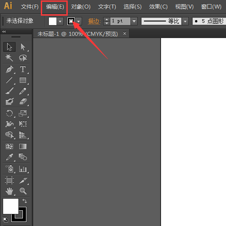Increase stroke weight with up arrow
Image resolution: width=226 pixels, height=226 pixels.
[x=107, y=19]
